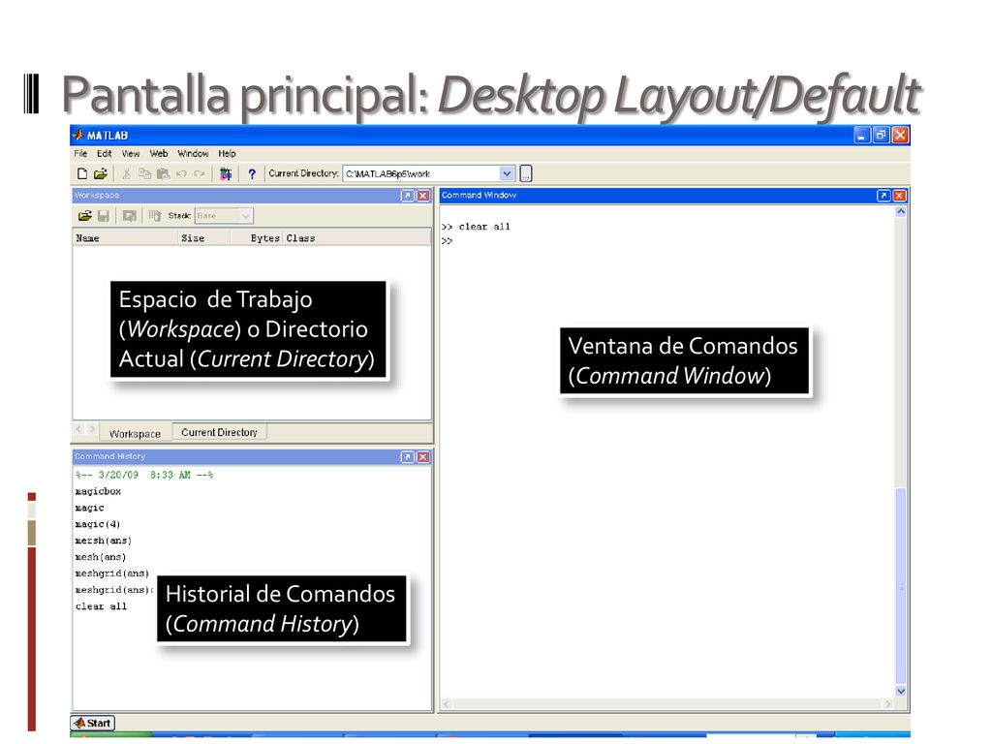
Task: Undock the Command Window panel
Action: (x=883, y=196)
